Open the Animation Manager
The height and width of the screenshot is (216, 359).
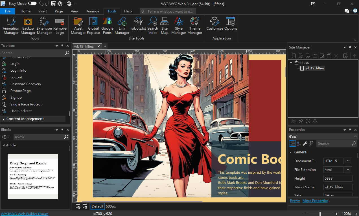pos(11,26)
